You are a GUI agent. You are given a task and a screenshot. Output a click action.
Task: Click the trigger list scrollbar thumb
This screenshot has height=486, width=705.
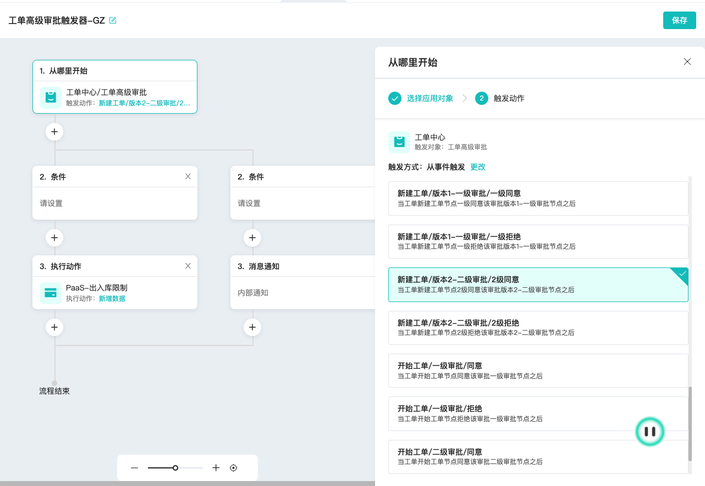[x=690, y=424]
